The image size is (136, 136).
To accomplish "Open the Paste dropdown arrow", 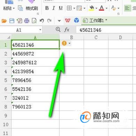I will [x=14, y=8].
